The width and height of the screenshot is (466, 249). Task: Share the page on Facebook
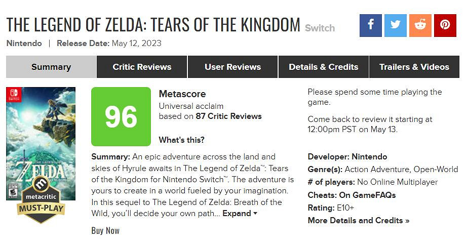[x=371, y=25]
